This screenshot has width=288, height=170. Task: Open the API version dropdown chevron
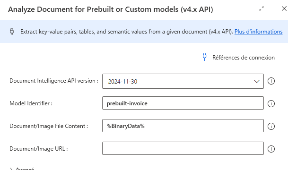[x=257, y=81]
